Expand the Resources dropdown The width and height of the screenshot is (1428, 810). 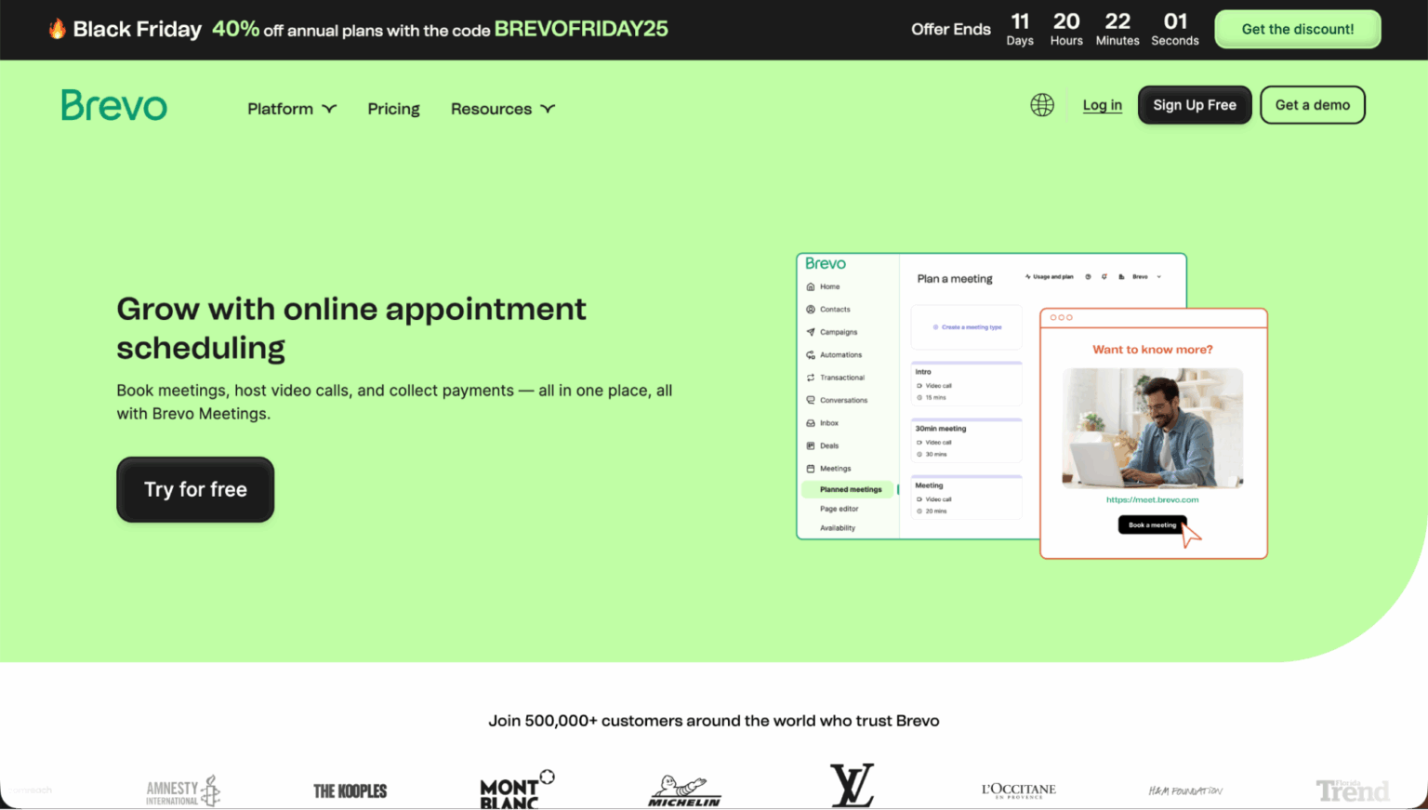coord(502,109)
